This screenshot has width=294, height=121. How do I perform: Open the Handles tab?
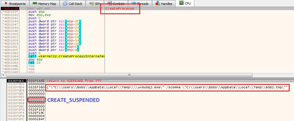coord(163,3)
